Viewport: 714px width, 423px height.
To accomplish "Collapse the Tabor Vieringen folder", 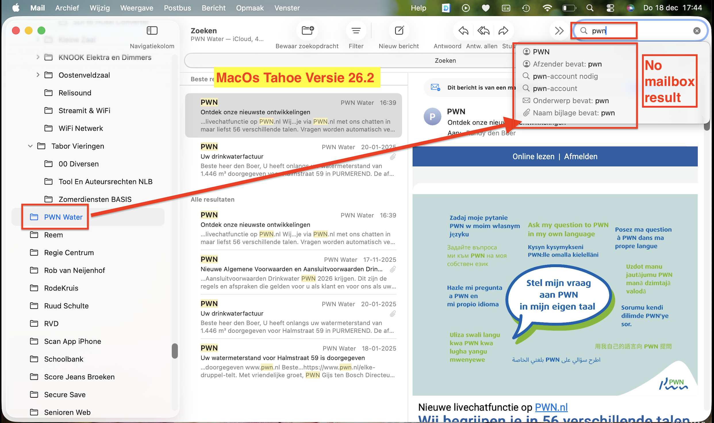I will (x=30, y=146).
